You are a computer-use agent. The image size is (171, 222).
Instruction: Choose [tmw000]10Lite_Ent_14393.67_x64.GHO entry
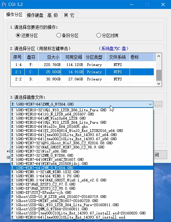(82, 135)
